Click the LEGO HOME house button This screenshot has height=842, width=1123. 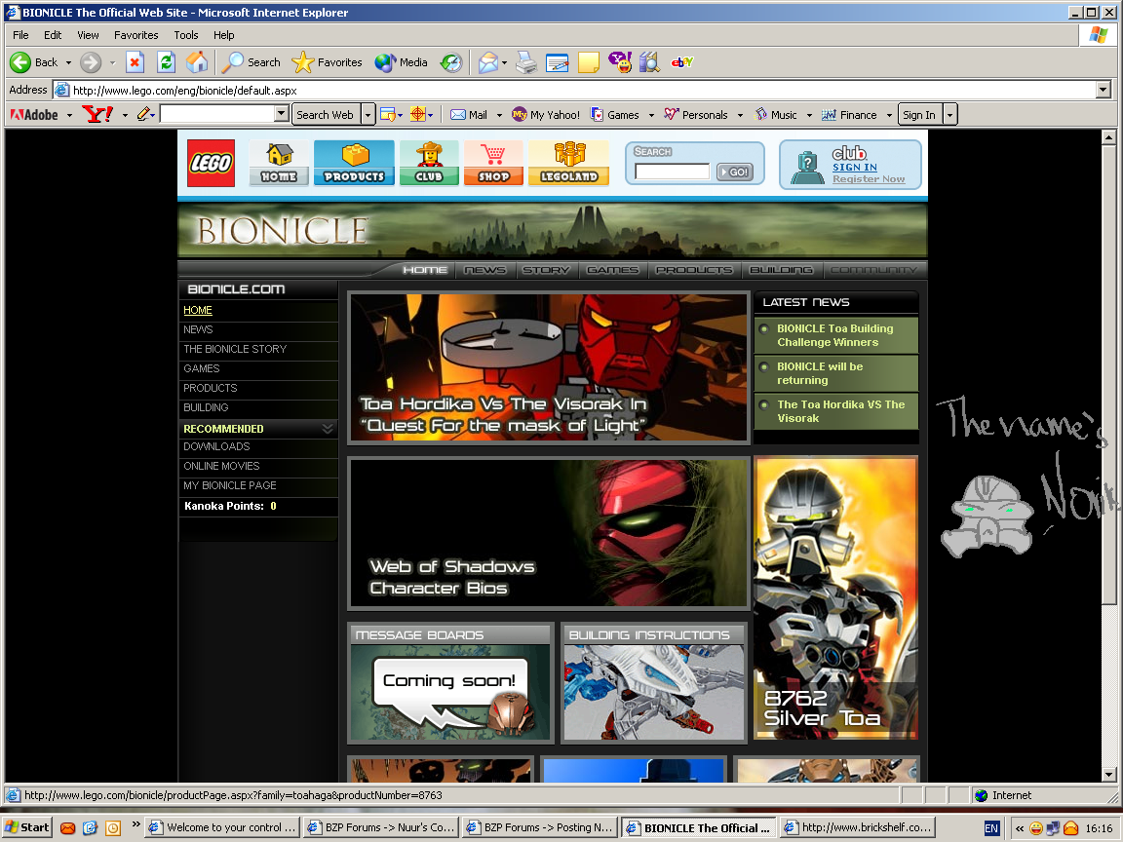click(280, 164)
